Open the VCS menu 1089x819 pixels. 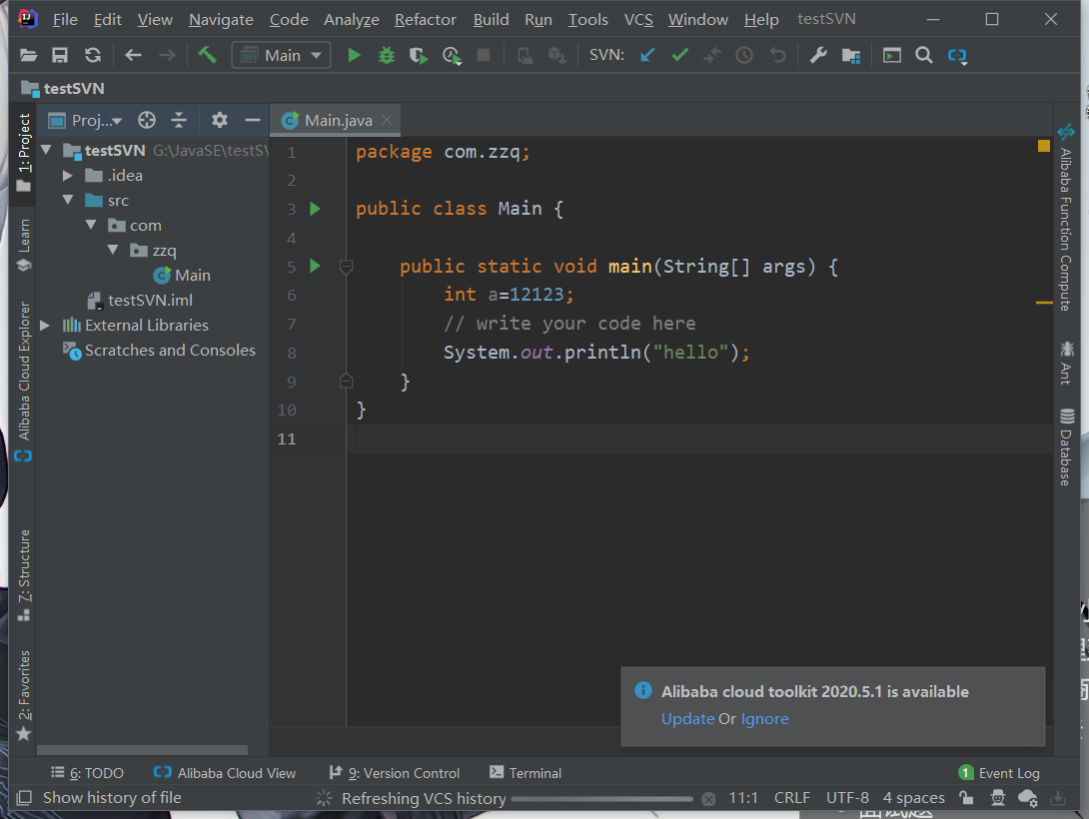click(638, 19)
